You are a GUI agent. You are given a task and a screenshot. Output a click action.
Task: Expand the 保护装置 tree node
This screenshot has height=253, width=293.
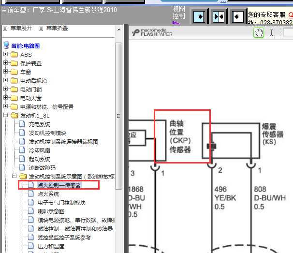tap(6, 62)
